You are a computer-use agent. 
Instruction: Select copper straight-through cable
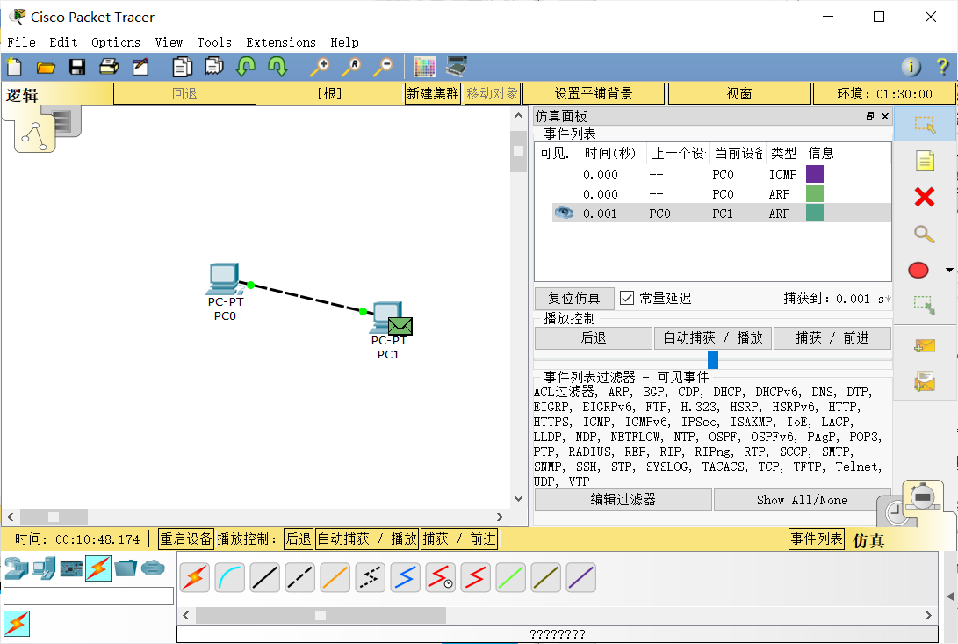tap(265, 577)
